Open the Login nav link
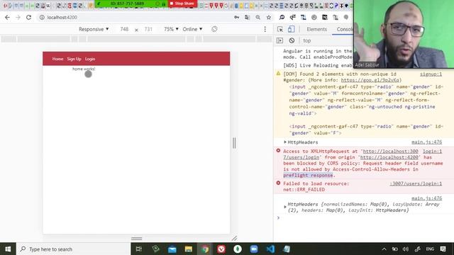This screenshot has width=454, height=255. (90, 59)
